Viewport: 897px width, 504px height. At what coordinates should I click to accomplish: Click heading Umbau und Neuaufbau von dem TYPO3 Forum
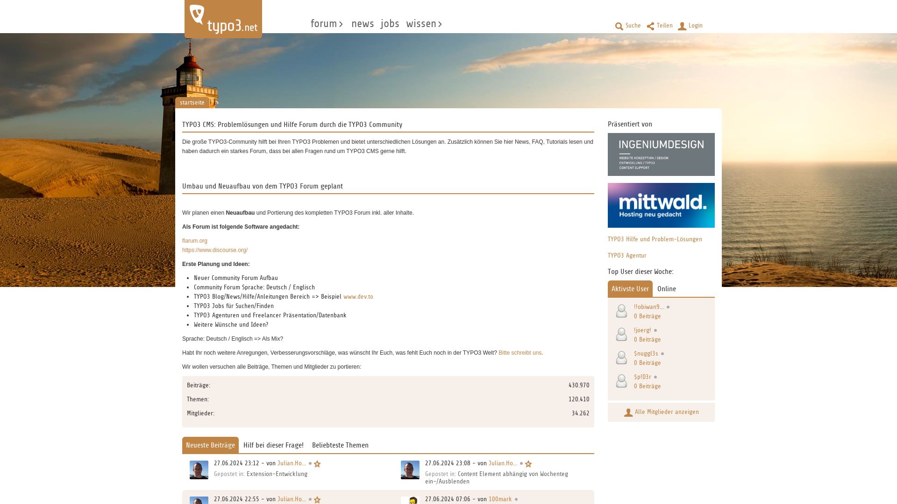click(x=263, y=186)
